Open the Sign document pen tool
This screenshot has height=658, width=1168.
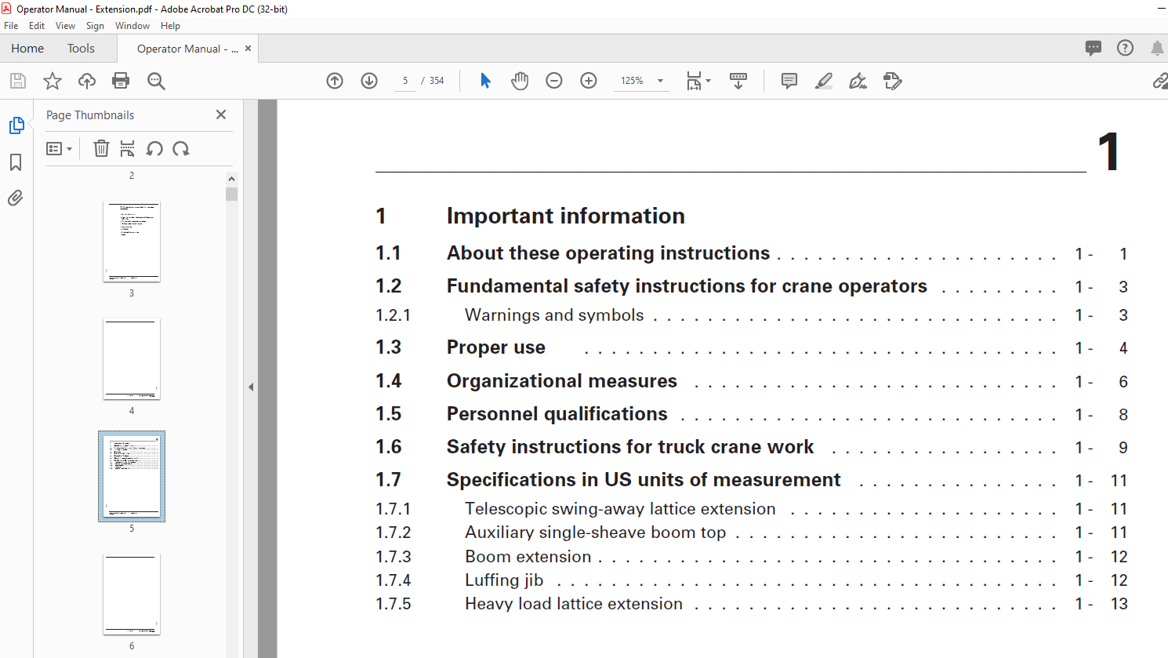pyautogui.click(x=858, y=81)
